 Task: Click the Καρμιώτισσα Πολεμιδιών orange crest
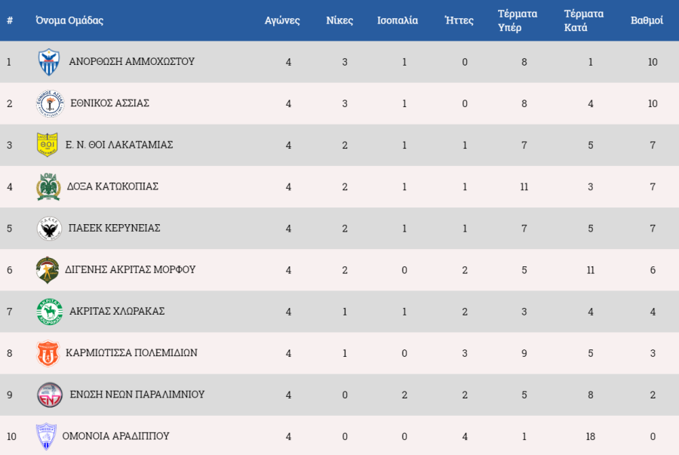[48, 353]
